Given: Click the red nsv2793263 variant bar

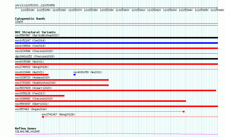Looking at the screenshot, I should pos(62,85).
